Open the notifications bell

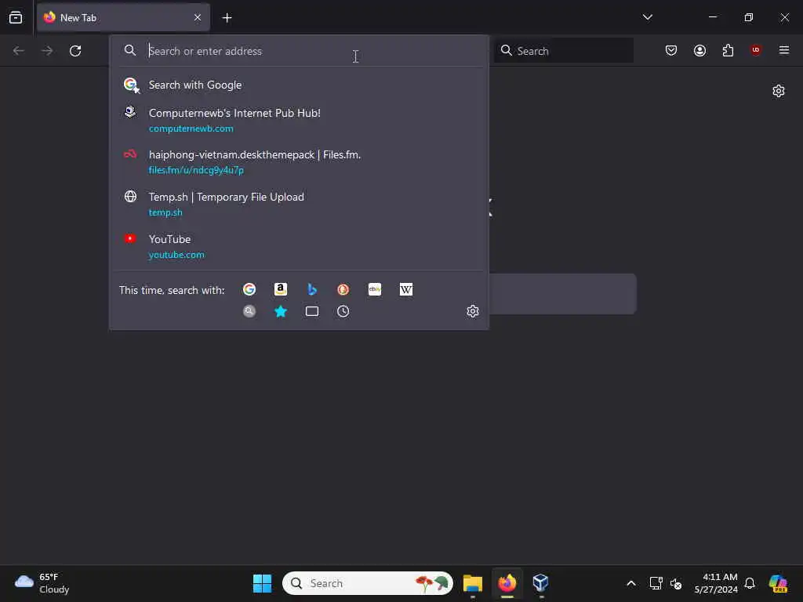pyautogui.click(x=750, y=583)
